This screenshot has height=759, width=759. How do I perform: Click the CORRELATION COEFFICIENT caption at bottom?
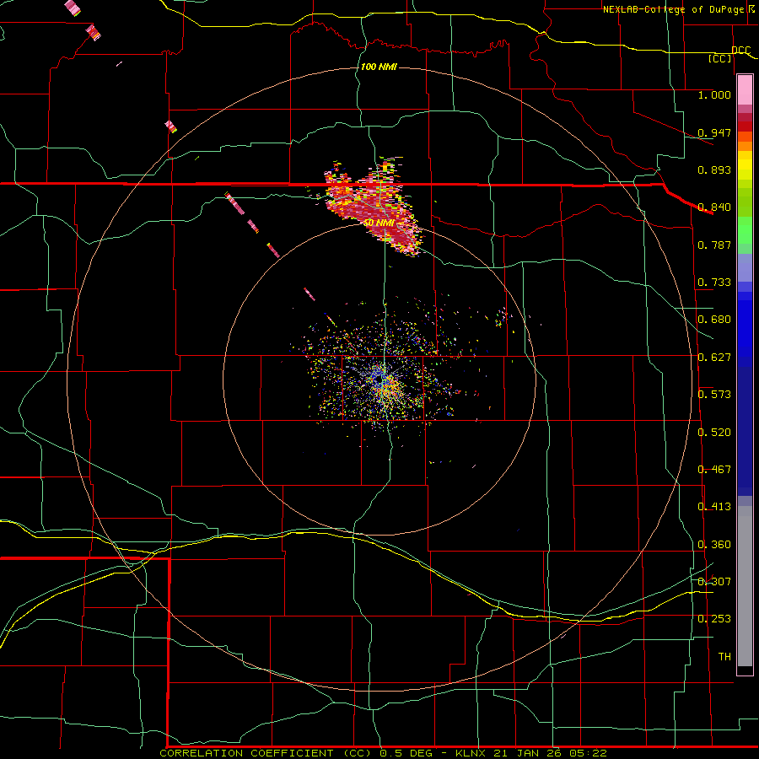click(x=383, y=753)
